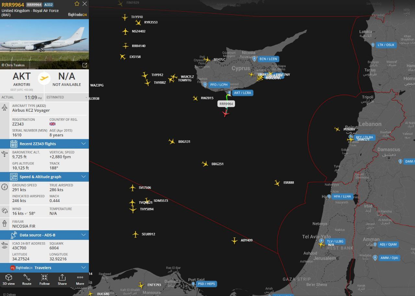Collapse the Data source - ADS-B section
Screen dimensions: 415x296
pyautogui.click(x=44, y=235)
